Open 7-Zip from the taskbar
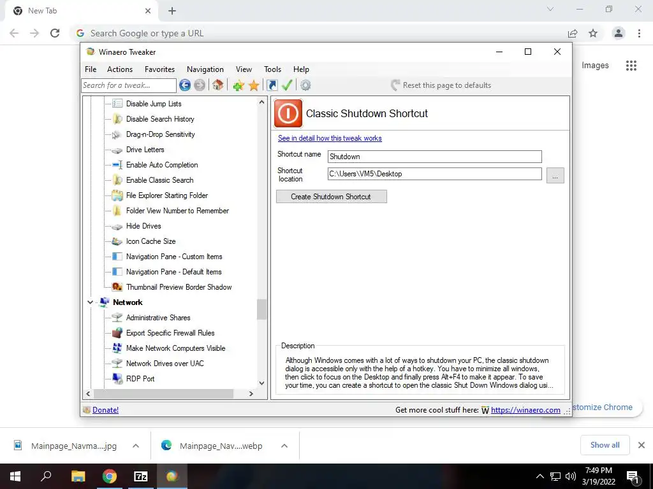The image size is (653, 489). pos(141,476)
